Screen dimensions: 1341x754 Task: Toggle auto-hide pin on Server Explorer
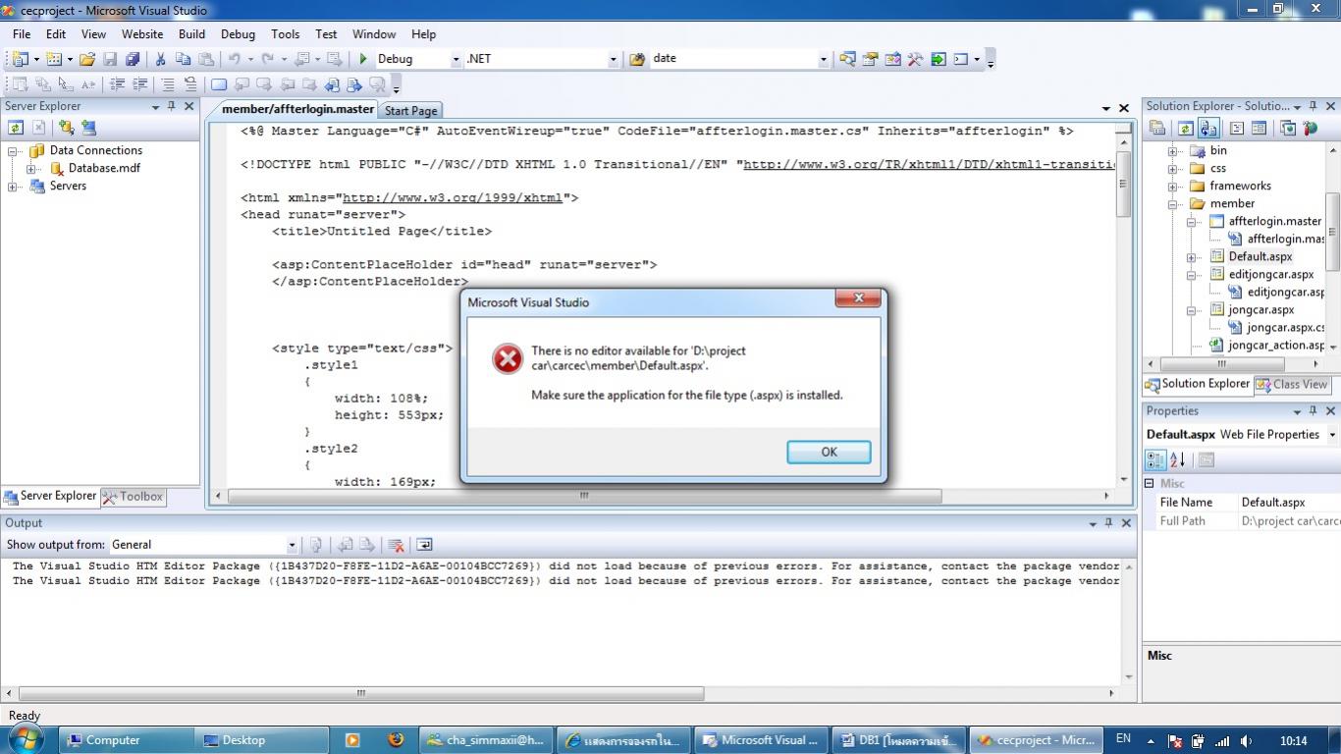(x=172, y=106)
